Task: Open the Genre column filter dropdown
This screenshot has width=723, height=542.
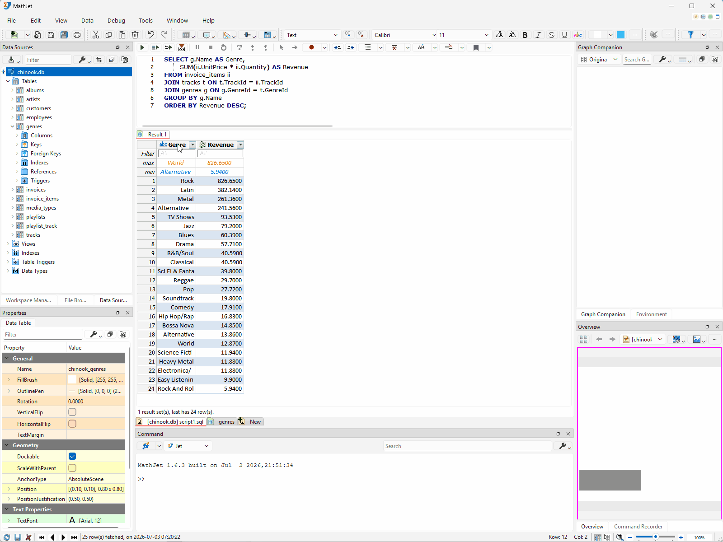Action: (x=192, y=145)
